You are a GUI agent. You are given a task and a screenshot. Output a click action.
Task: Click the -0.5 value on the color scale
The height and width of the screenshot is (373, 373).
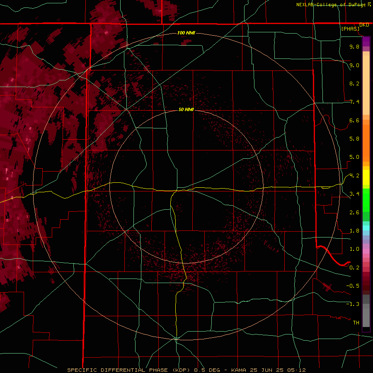click(x=353, y=286)
